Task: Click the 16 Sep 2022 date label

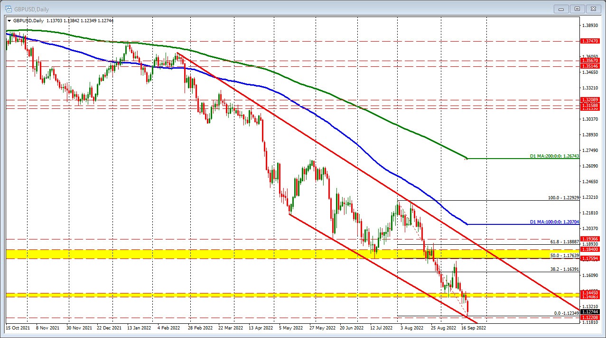Action: point(474,327)
